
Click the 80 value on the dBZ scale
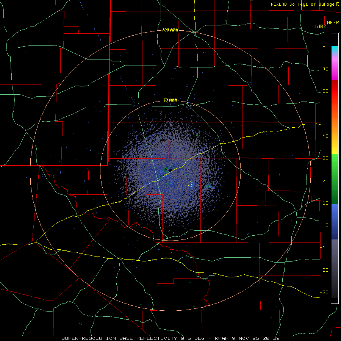point(325,47)
